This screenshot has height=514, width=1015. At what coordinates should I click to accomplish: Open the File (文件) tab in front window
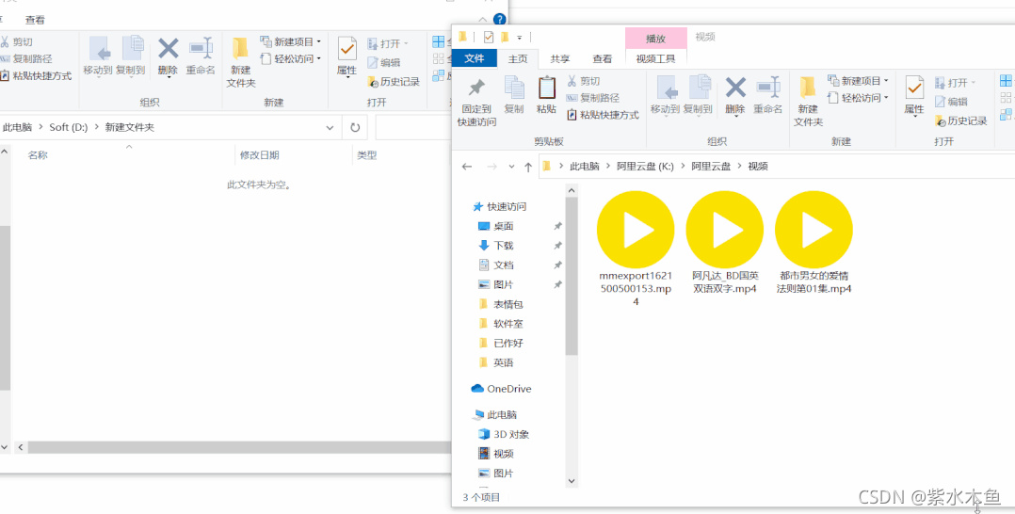click(475, 58)
